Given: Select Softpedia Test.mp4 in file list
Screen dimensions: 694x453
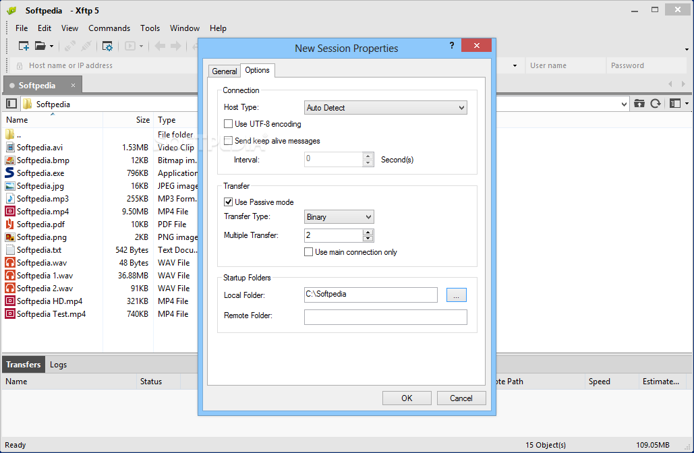Looking at the screenshot, I should pos(51,313).
